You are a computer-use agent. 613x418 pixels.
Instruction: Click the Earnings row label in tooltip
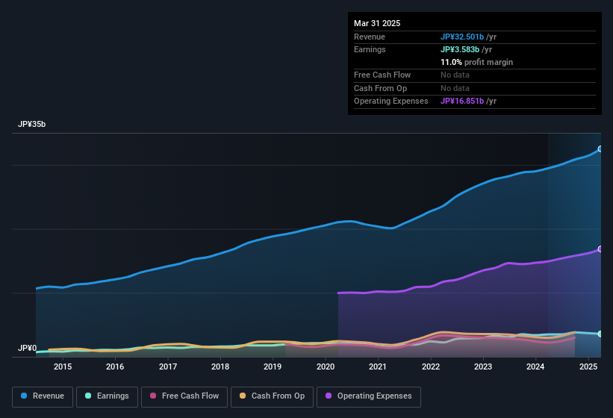point(370,49)
